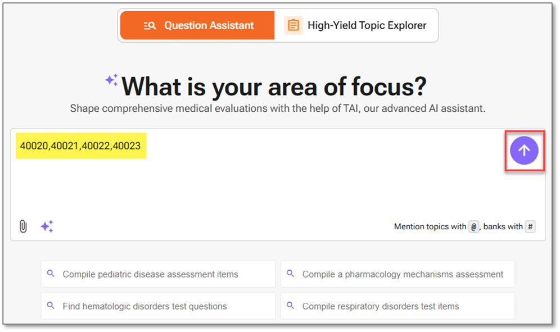Click the search-list icon on Question Assistant
The width and height of the screenshot is (560, 332).
[150, 26]
